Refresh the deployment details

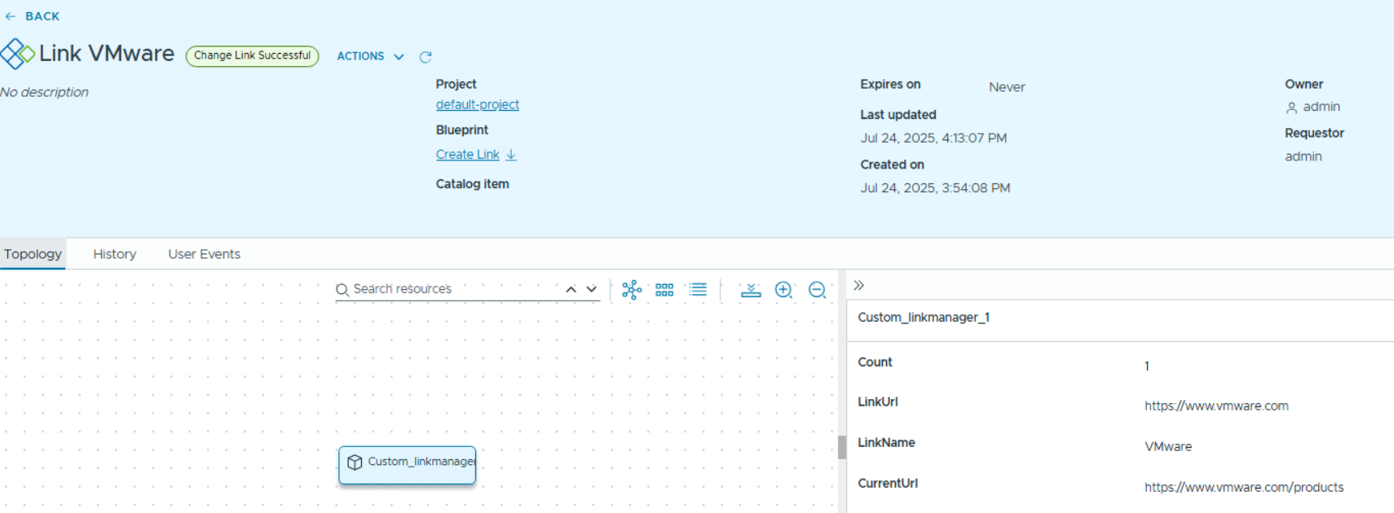pyautogui.click(x=426, y=57)
